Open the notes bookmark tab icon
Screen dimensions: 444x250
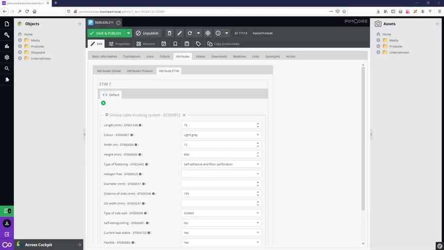pyautogui.click(x=176, y=44)
